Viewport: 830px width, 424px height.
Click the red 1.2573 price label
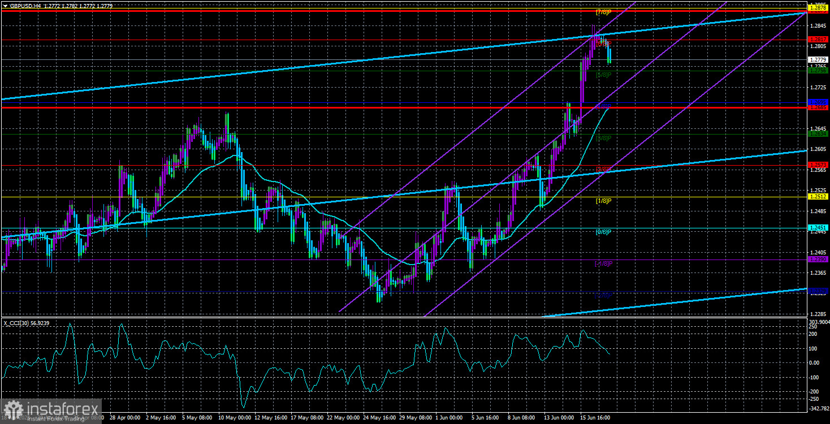tap(818, 165)
